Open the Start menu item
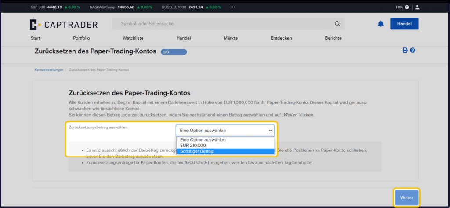450x208 pixels. 35,38
